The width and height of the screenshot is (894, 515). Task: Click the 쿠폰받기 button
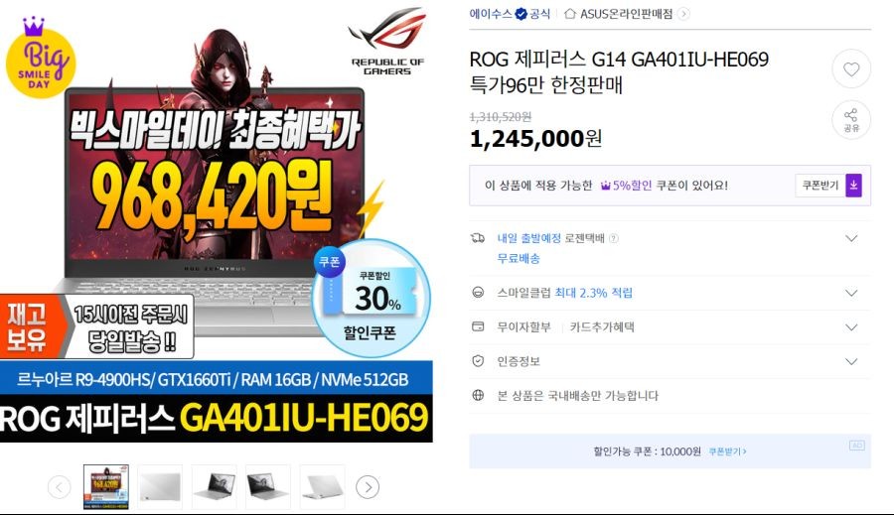coord(820,186)
